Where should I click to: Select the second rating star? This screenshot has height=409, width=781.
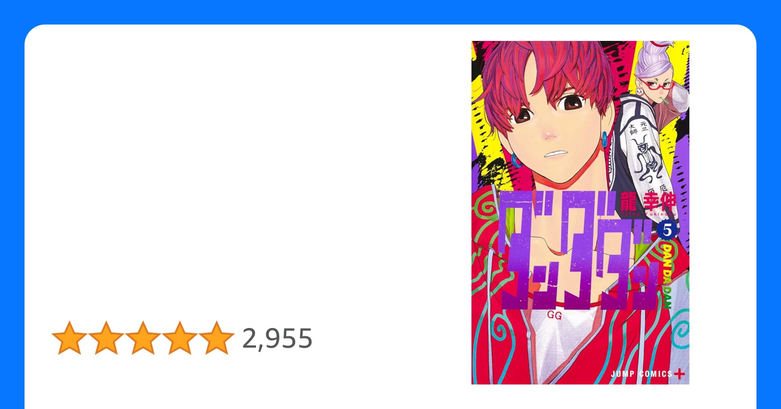(x=106, y=338)
